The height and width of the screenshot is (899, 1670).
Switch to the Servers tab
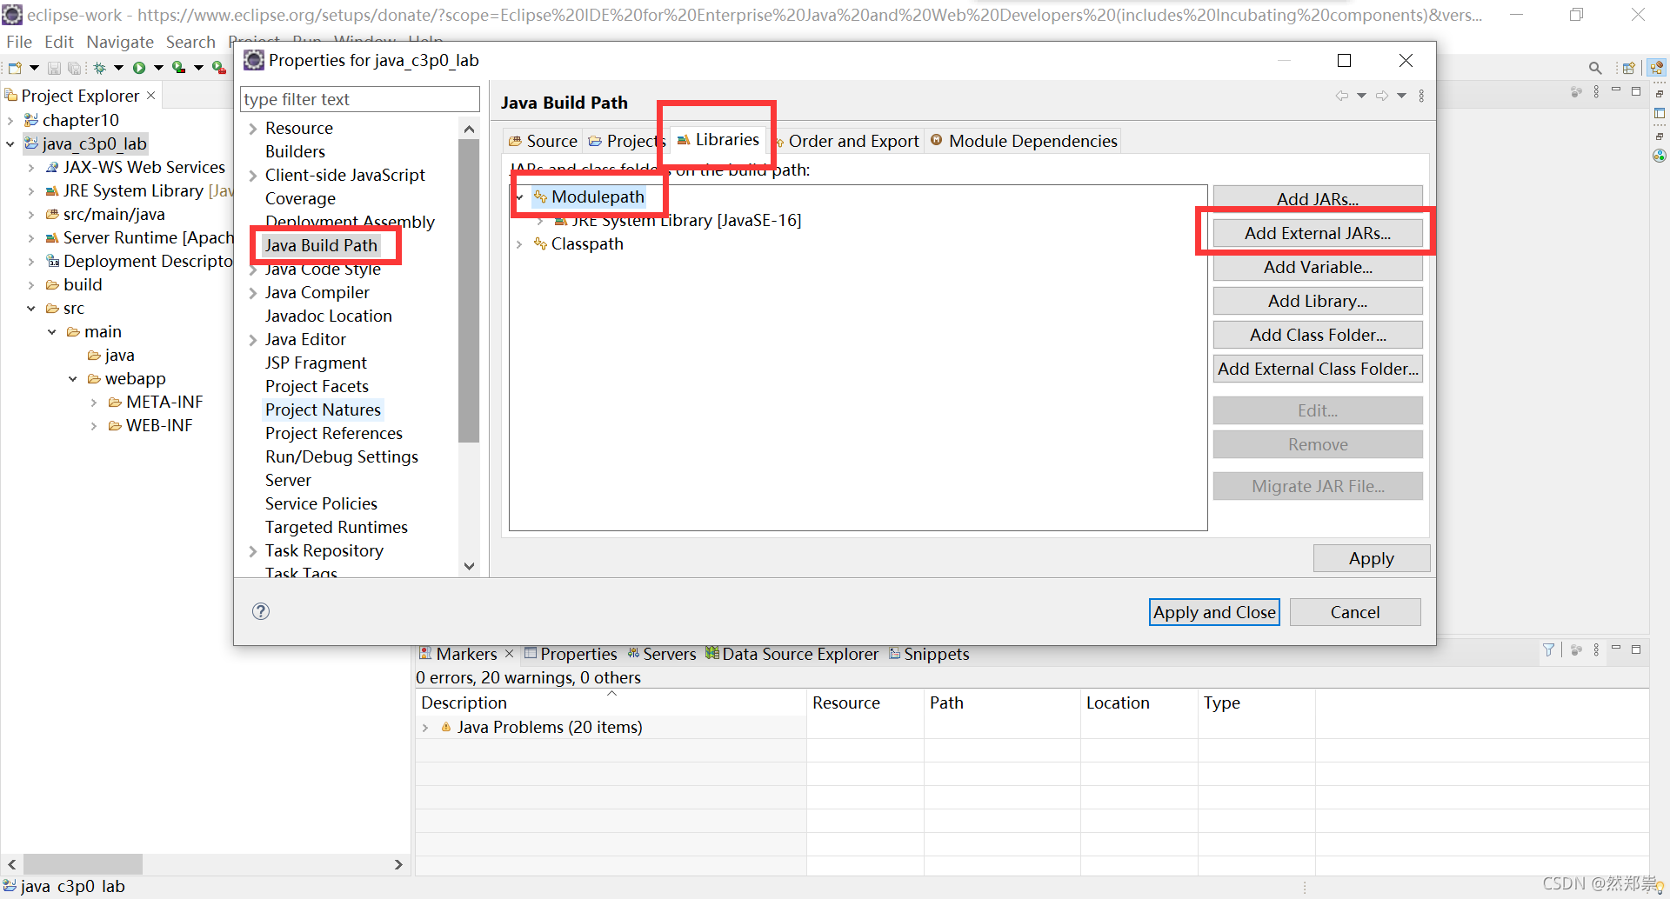(670, 654)
